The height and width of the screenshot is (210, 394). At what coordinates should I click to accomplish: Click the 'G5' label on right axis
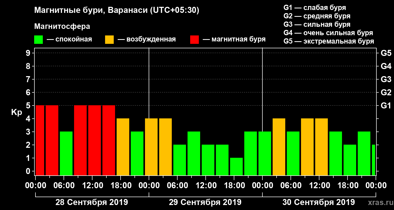pos(386,53)
